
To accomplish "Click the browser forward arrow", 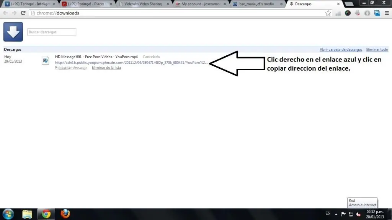I will (14, 13).
